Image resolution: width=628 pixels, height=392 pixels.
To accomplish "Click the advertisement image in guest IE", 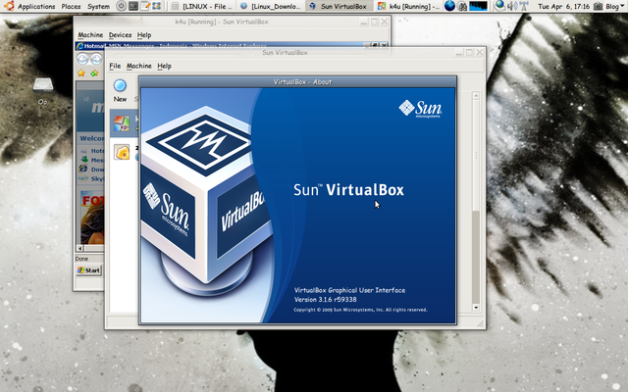I will tap(92, 218).
